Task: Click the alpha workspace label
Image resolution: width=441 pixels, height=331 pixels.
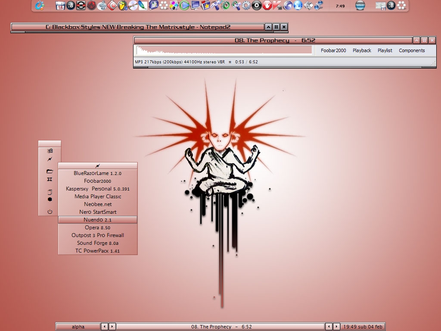Action: (x=78, y=327)
